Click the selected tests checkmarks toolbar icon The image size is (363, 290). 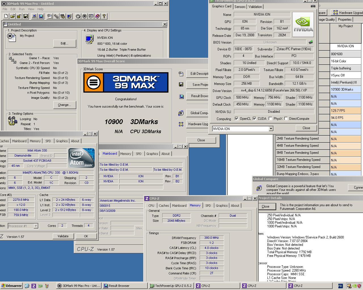pyautogui.click(x=56, y=16)
